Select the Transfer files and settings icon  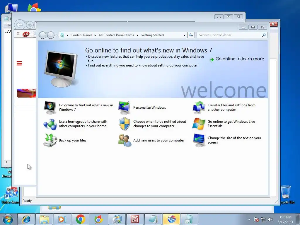tap(199, 107)
